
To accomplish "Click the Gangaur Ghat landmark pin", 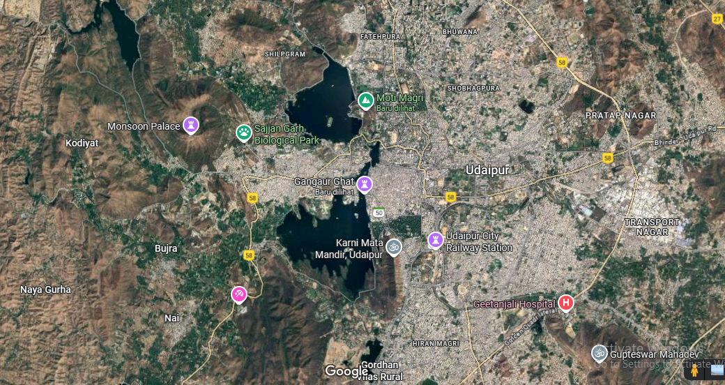I will coord(365,184).
